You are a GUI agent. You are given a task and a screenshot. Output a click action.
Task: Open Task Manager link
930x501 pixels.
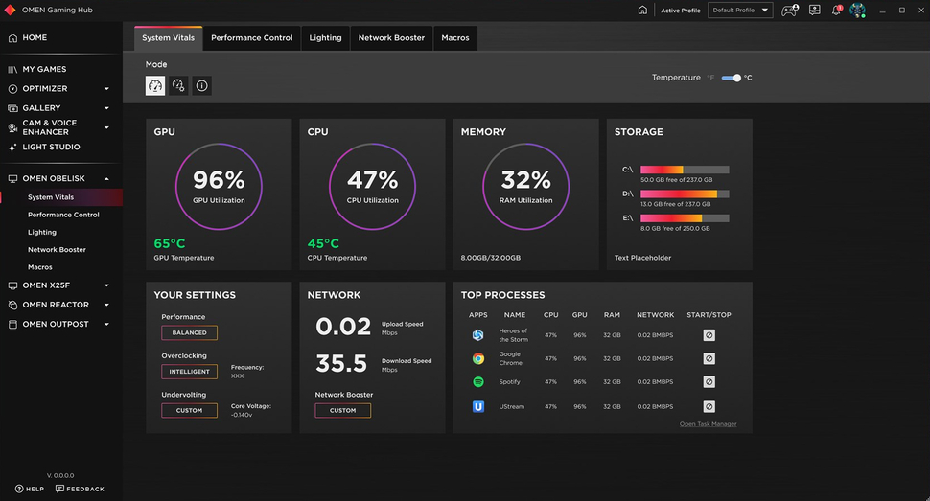click(709, 424)
